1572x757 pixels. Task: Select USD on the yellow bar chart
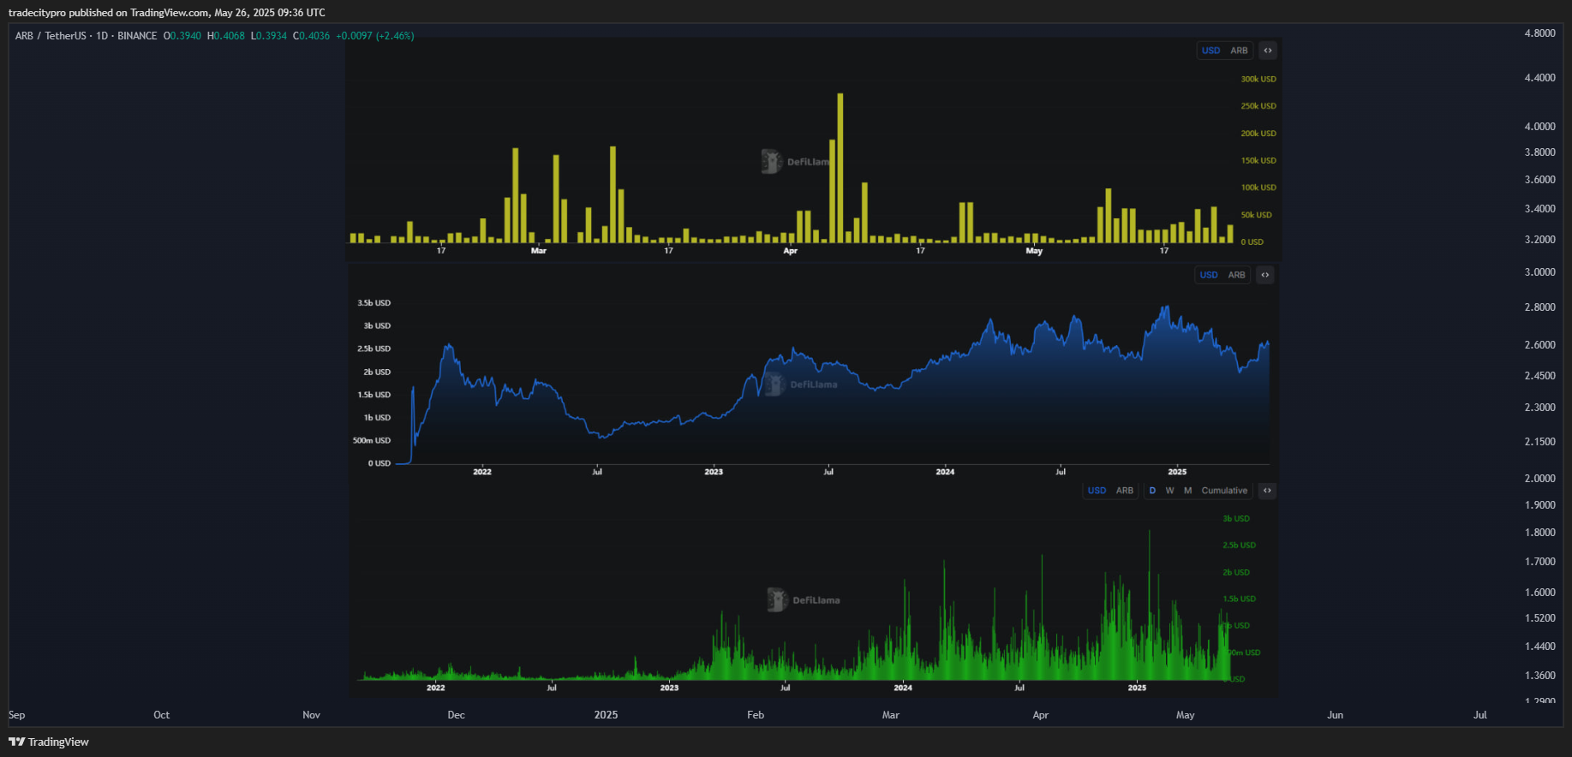click(1210, 51)
